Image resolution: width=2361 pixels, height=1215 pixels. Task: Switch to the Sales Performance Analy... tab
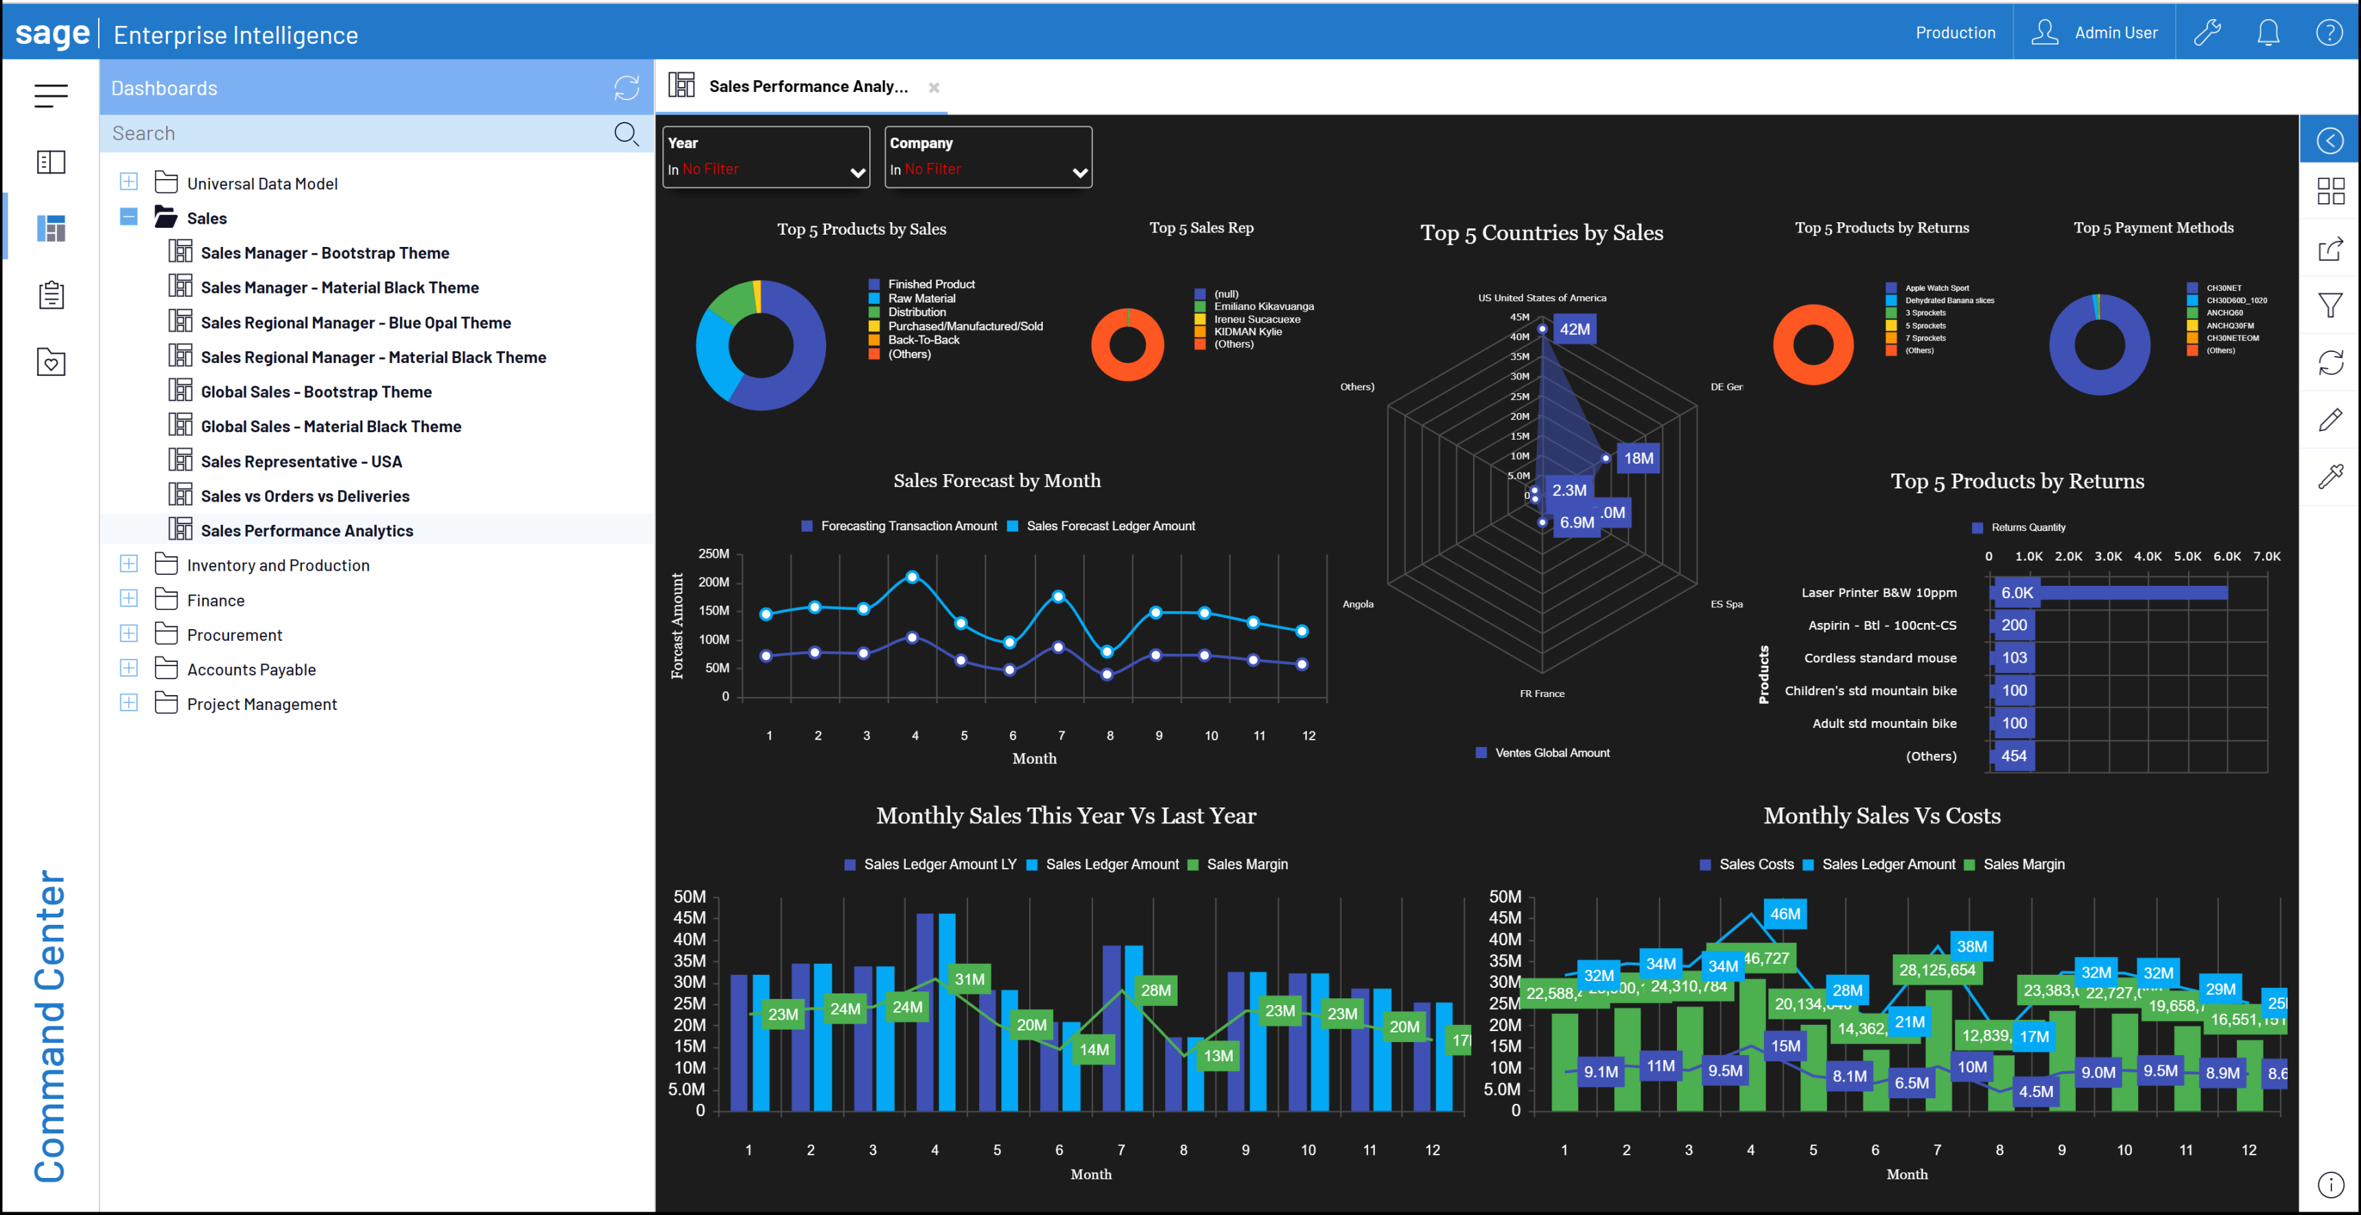pos(807,85)
